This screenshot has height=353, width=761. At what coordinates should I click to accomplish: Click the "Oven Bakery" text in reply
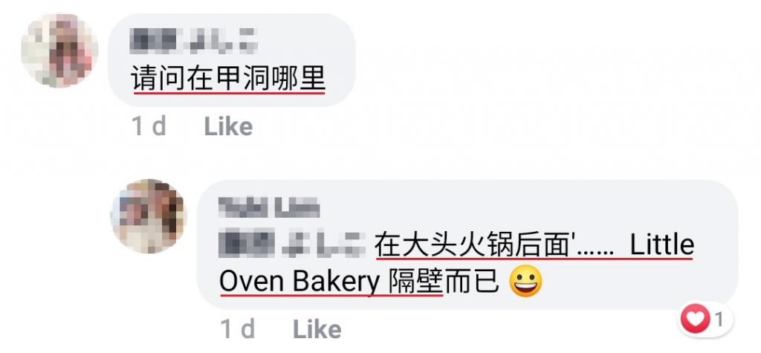click(x=299, y=282)
